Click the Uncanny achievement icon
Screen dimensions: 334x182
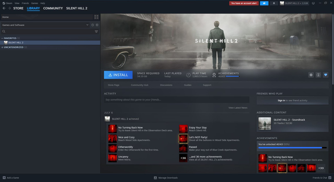tap(112, 158)
